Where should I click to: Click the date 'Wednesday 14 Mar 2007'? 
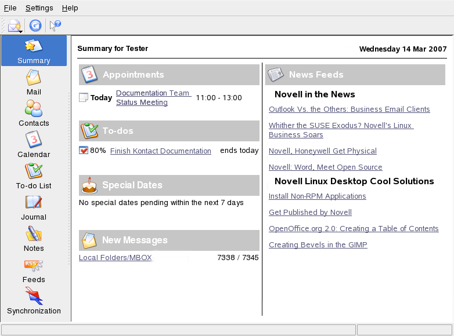[403, 49]
